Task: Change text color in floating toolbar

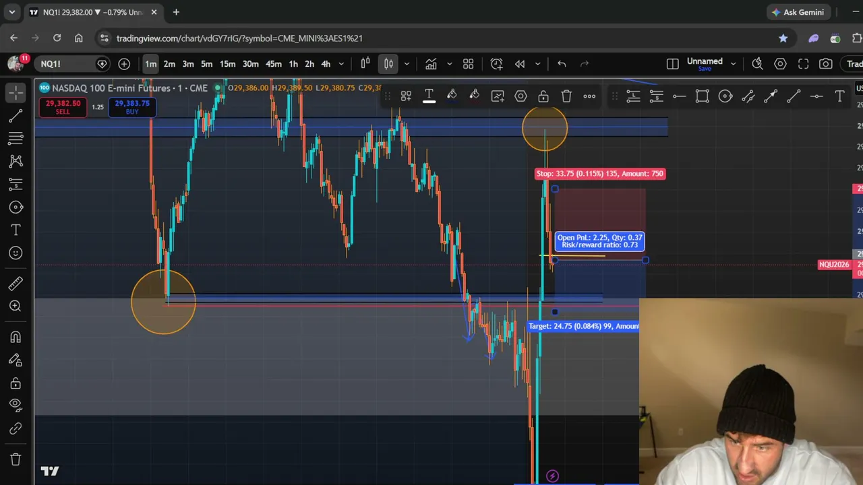Action: click(429, 96)
